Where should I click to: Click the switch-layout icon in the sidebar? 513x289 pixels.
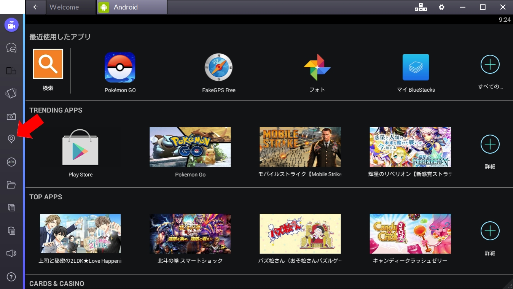pyautogui.click(x=11, y=71)
